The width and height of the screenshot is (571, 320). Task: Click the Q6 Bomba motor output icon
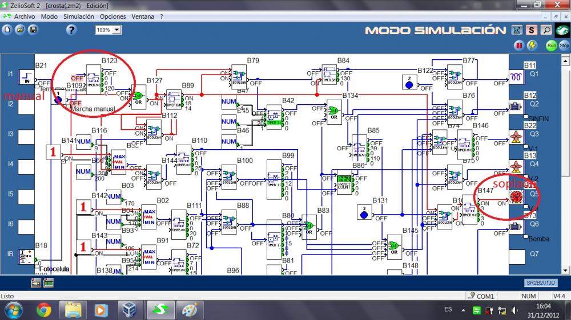[x=516, y=227]
